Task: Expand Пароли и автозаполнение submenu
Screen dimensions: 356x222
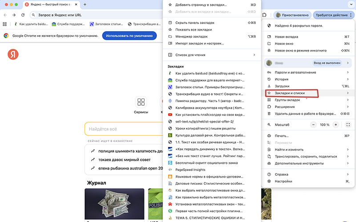Action: pyautogui.click(x=308, y=72)
